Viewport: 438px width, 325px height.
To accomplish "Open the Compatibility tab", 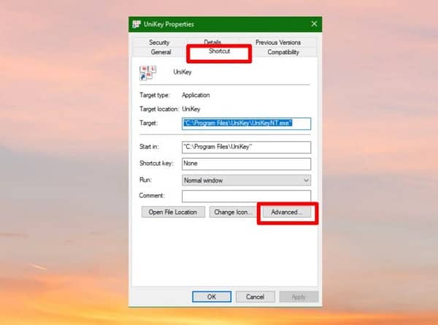I will tap(283, 53).
